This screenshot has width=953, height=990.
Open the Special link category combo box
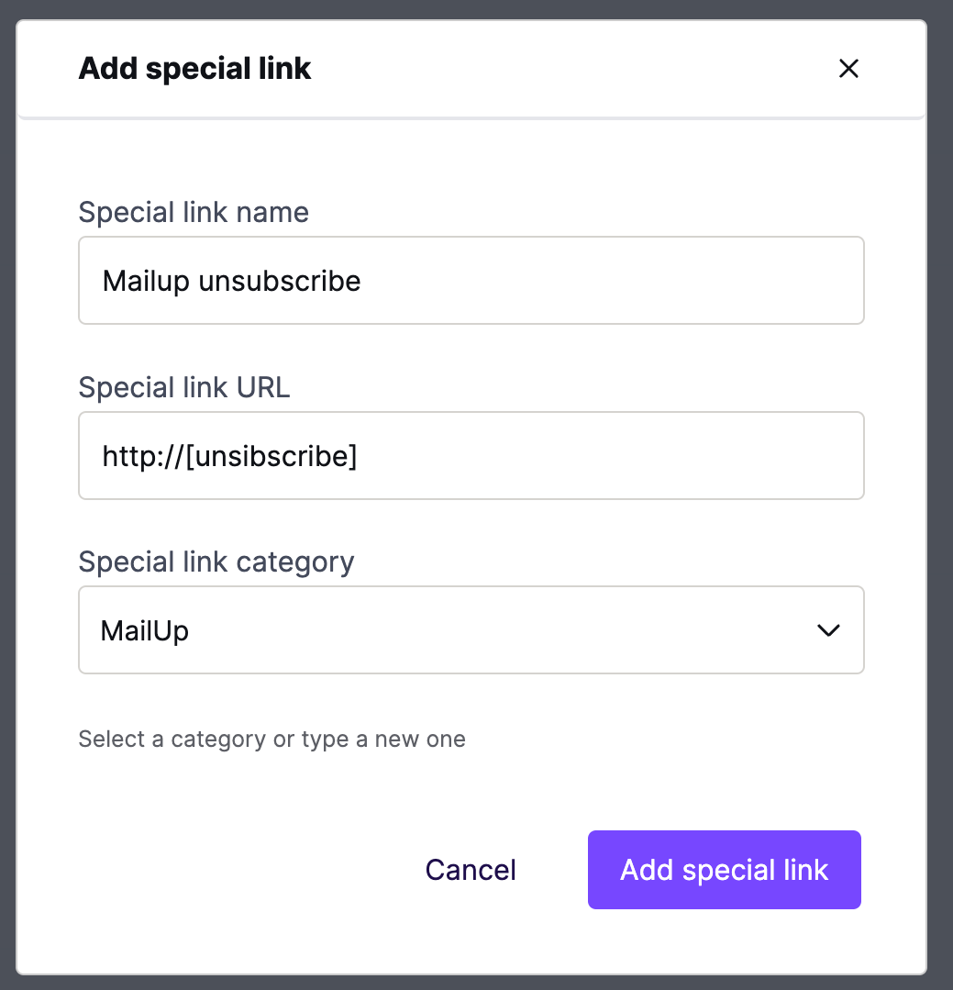(x=471, y=630)
